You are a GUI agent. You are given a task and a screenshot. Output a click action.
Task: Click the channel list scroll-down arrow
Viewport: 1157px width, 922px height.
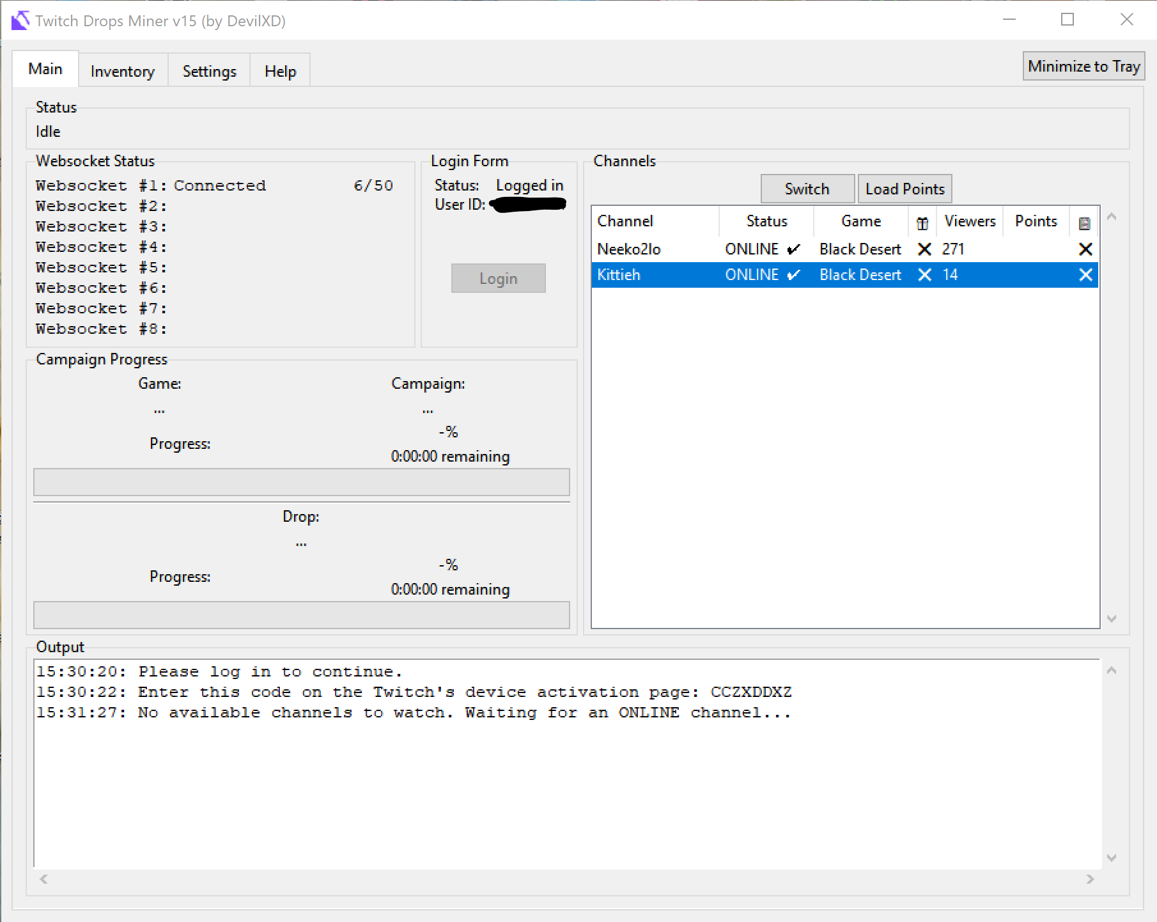[1112, 618]
